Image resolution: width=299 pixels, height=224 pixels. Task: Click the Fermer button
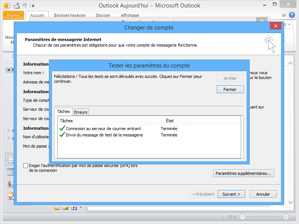tap(230, 89)
